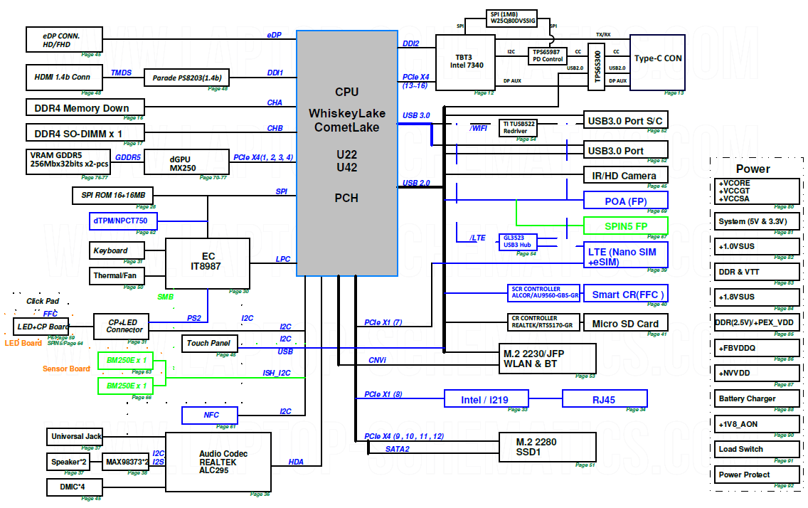Click the +1.8VSUS power block
Image resolution: width=808 pixels, height=508 pixels.
[757, 297]
